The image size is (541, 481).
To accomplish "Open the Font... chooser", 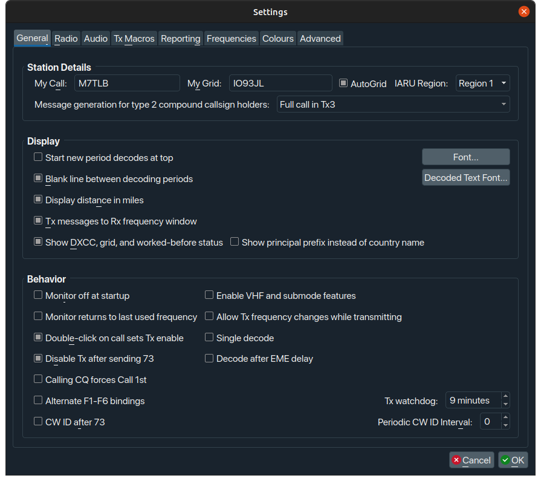I will (465, 157).
